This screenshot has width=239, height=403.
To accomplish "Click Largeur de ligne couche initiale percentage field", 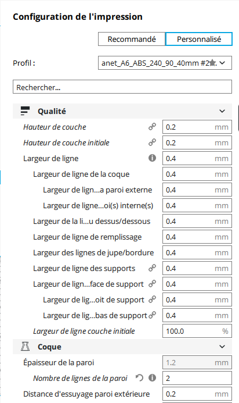I will pos(197,331).
